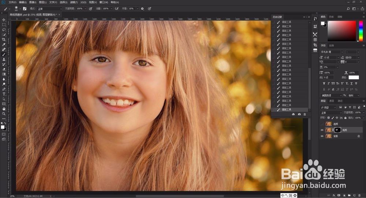Image resolution: width=366 pixels, height=198 pixels.
Task: Toggle Quick Mask mode in toolbar
Action: pyautogui.click(x=4, y=134)
